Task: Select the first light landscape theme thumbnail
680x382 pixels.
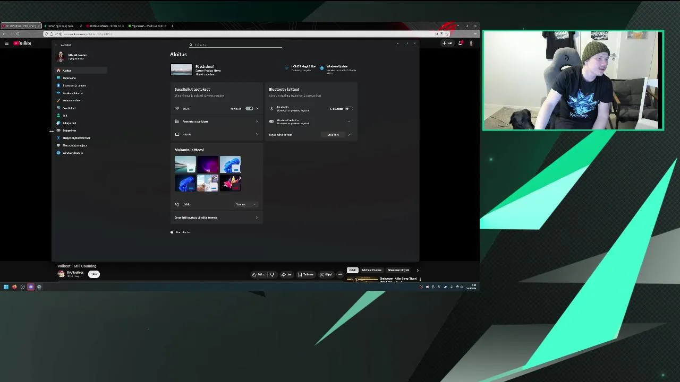Action: [185, 165]
